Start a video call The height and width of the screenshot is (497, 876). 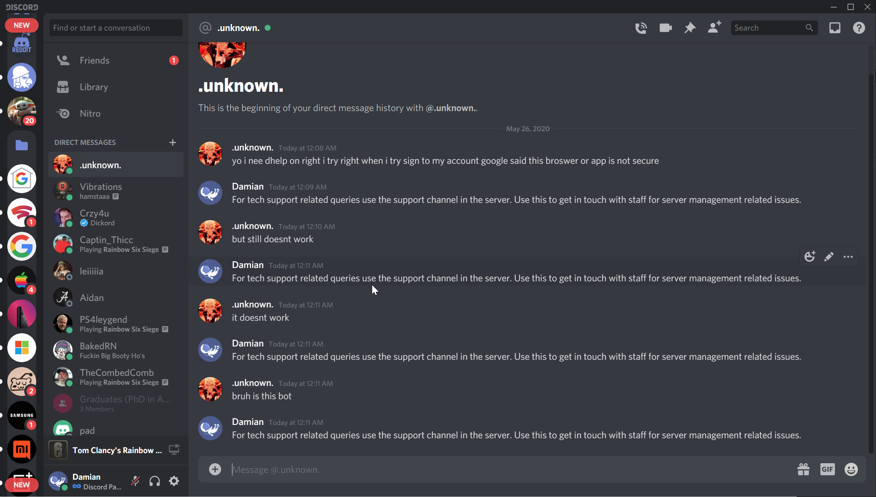[665, 28]
